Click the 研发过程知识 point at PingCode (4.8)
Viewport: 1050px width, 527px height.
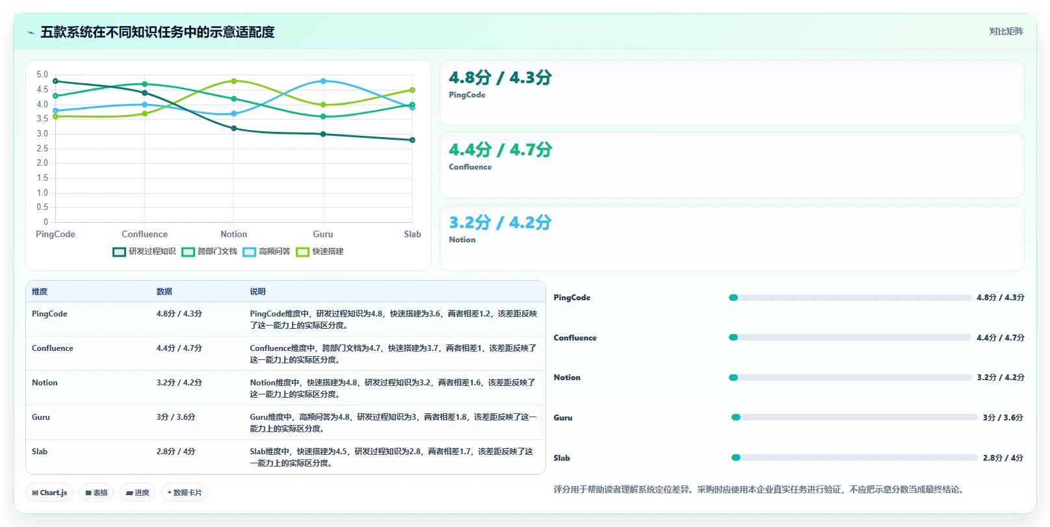55,81
